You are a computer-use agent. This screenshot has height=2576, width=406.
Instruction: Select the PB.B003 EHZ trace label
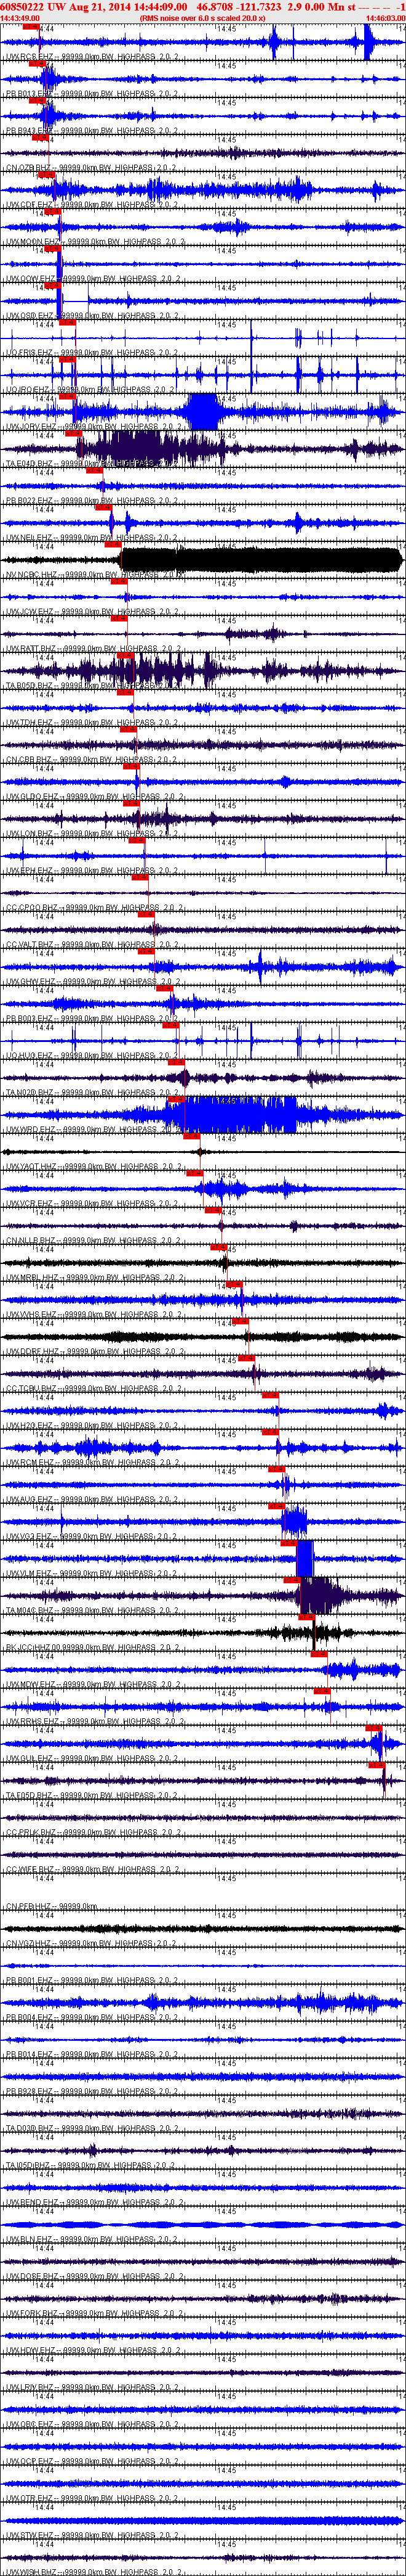coord(92,1019)
